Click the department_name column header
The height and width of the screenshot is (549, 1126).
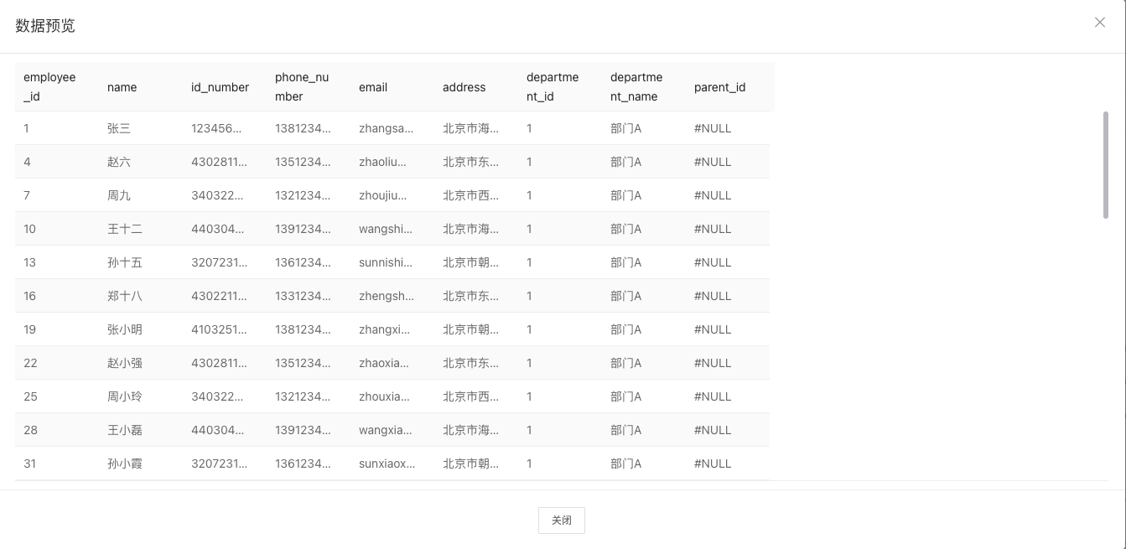tap(636, 86)
